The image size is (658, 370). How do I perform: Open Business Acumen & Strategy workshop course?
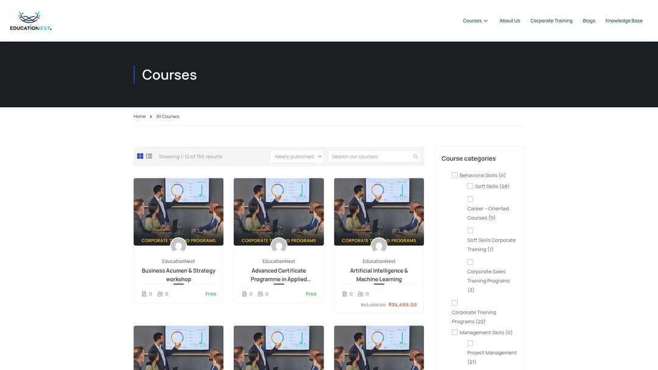(179, 275)
